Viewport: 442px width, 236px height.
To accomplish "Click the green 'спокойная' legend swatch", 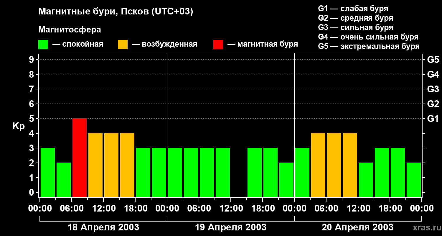I will (x=43, y=45).
